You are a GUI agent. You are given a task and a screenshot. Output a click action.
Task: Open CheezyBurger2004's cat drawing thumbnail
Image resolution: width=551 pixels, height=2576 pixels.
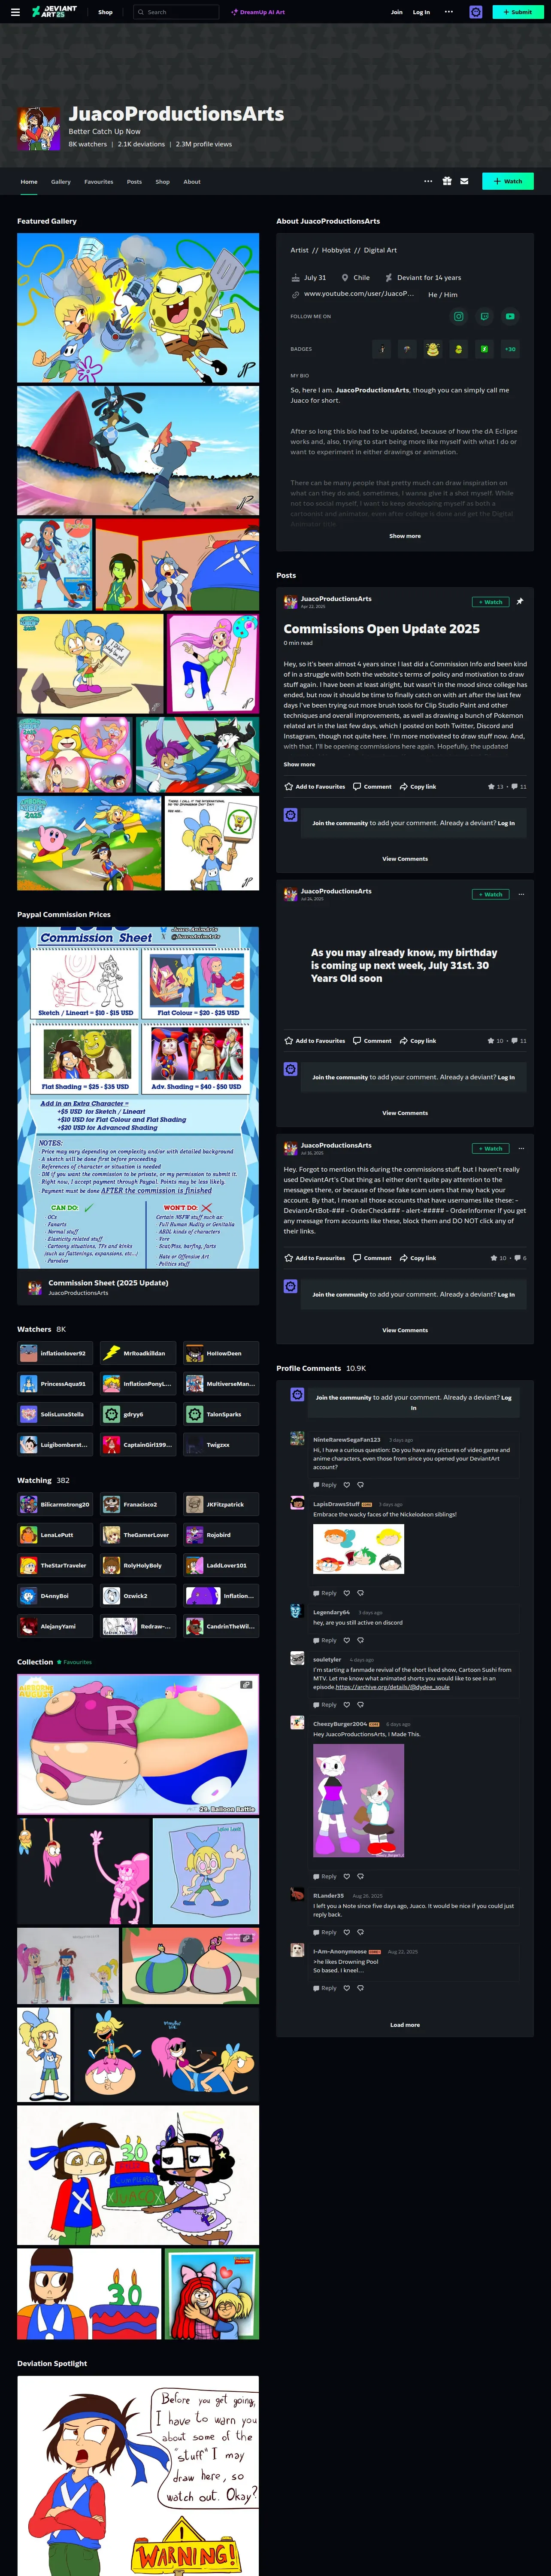click(x=358, y=1800)
